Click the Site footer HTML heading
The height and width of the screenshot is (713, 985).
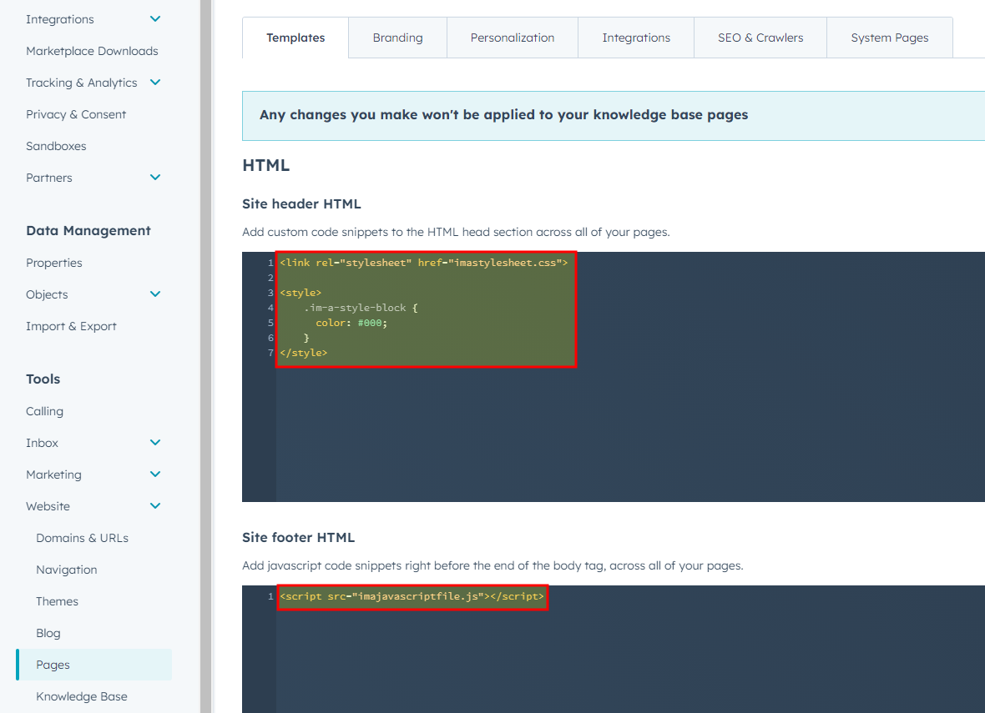click(x=298, y=537)
